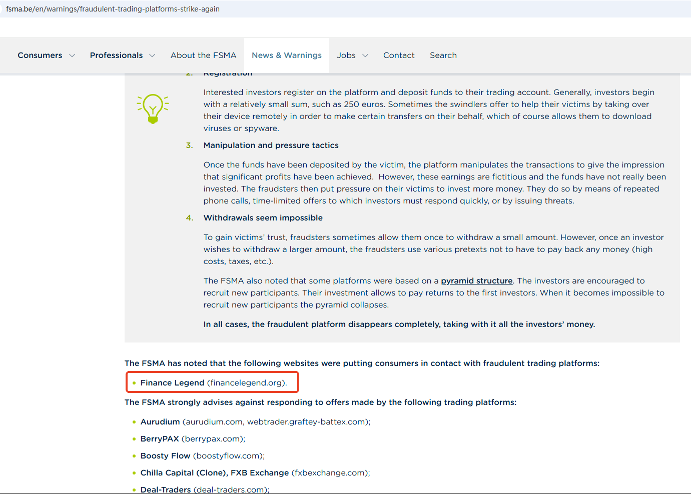
Task: Click the text about websites contacting consumers
Action: 362,363
